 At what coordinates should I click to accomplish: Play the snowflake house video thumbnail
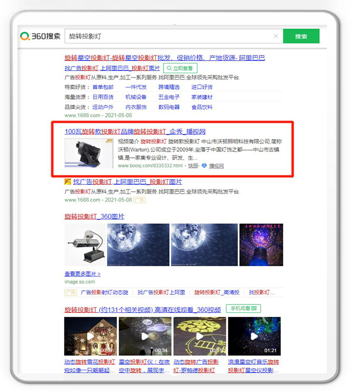click(90, 336)
